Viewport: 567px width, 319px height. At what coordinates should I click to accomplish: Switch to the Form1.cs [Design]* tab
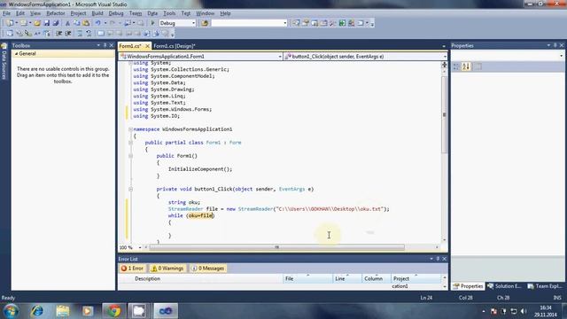(x=175, y=46)
